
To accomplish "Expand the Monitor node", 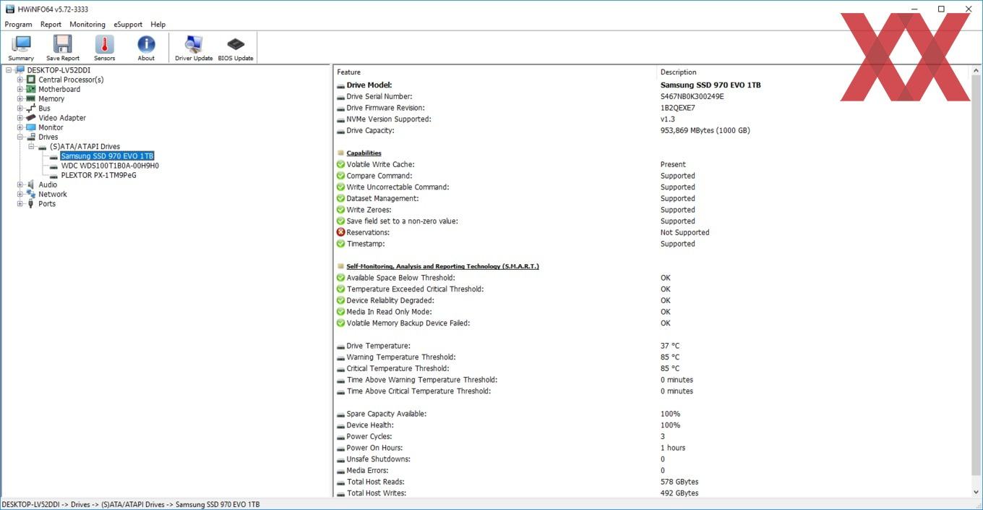I will tap(20, 127).
